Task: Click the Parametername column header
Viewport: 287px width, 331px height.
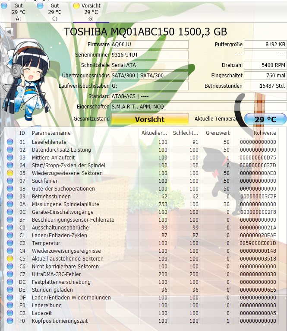Action: 84,133
